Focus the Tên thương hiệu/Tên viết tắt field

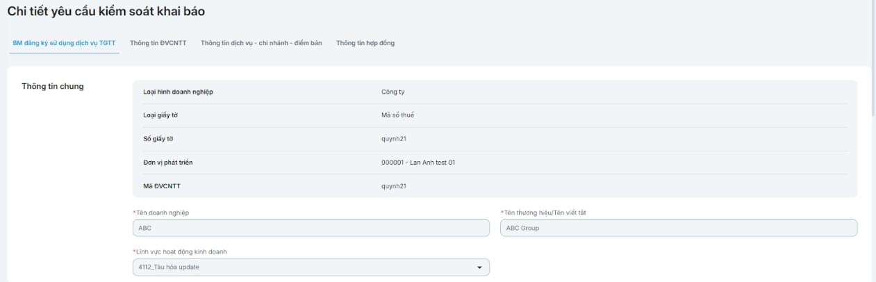678,228
